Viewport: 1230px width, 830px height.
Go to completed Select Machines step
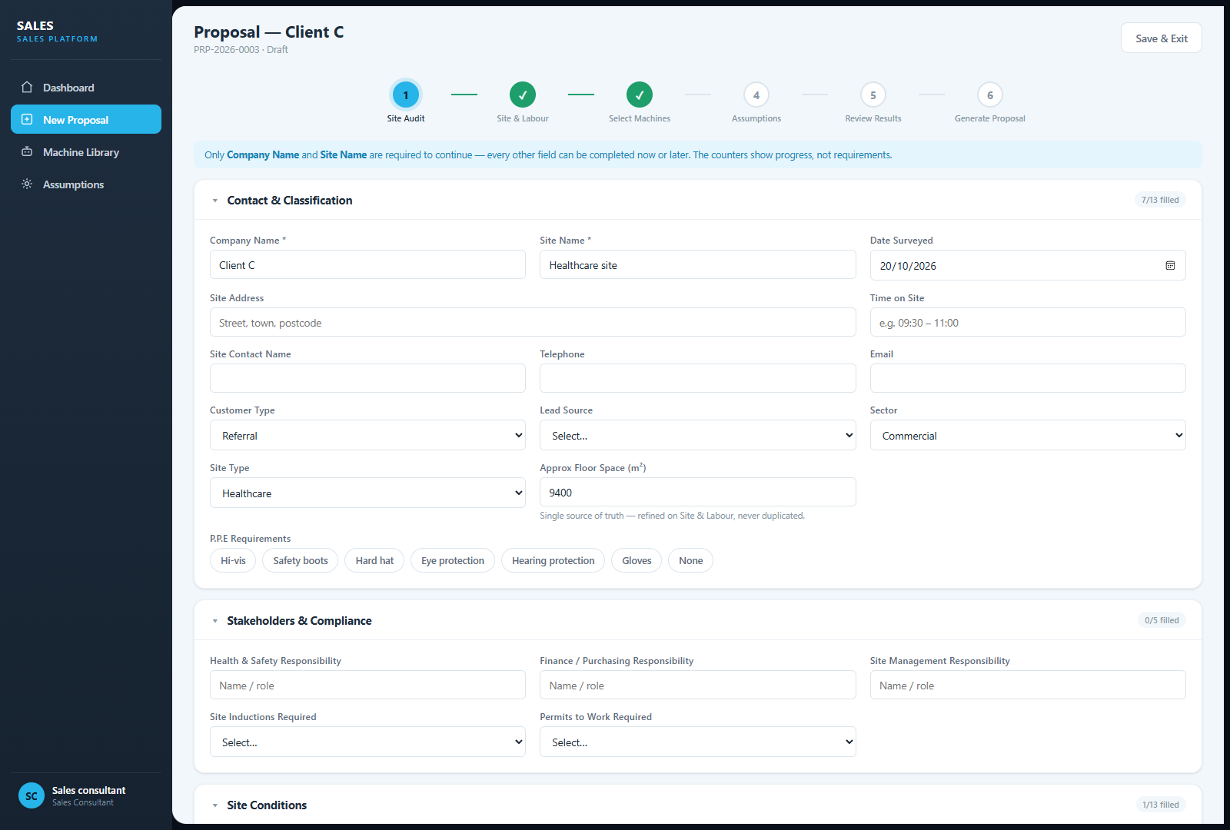coord(640,95)
